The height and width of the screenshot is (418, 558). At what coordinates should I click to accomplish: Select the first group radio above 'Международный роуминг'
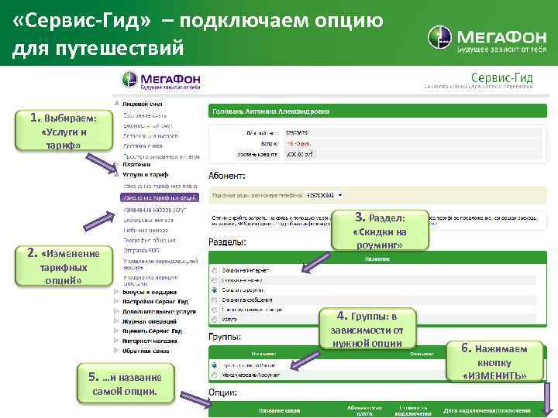pyautogui.click(x=214, y=365)
